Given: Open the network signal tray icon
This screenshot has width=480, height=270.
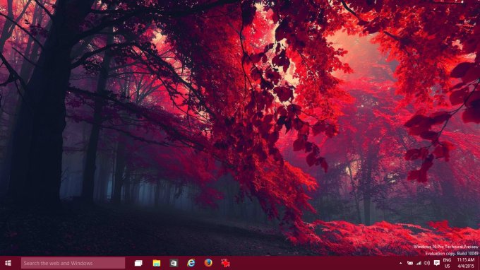Looking at the screenshot, I should click(419, 263).
